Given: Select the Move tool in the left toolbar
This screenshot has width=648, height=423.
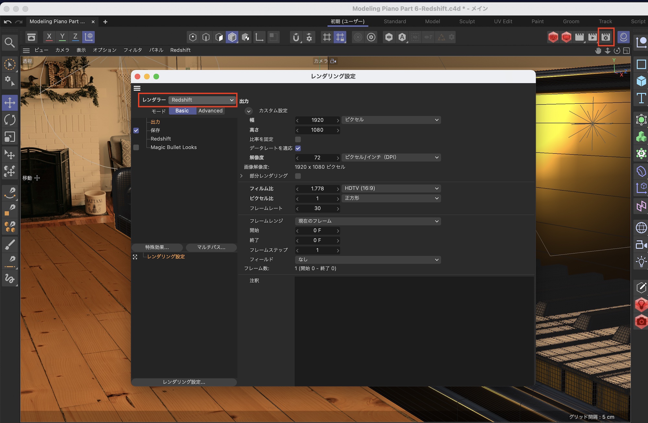Looking at the screenshot, I should tap(10, 103).
